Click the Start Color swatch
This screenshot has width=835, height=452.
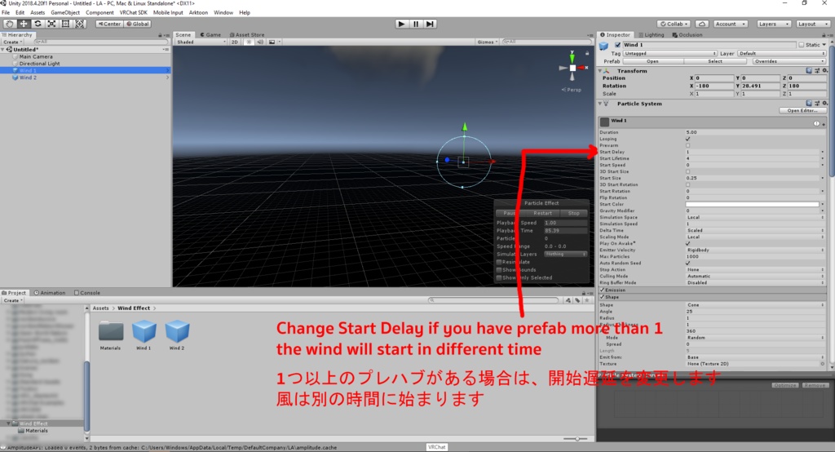[x=752, y=204]
